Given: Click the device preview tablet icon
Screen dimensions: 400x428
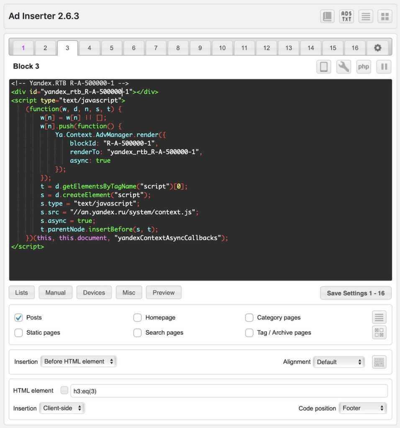Looking at the screenshot, I should pos(323,67).
